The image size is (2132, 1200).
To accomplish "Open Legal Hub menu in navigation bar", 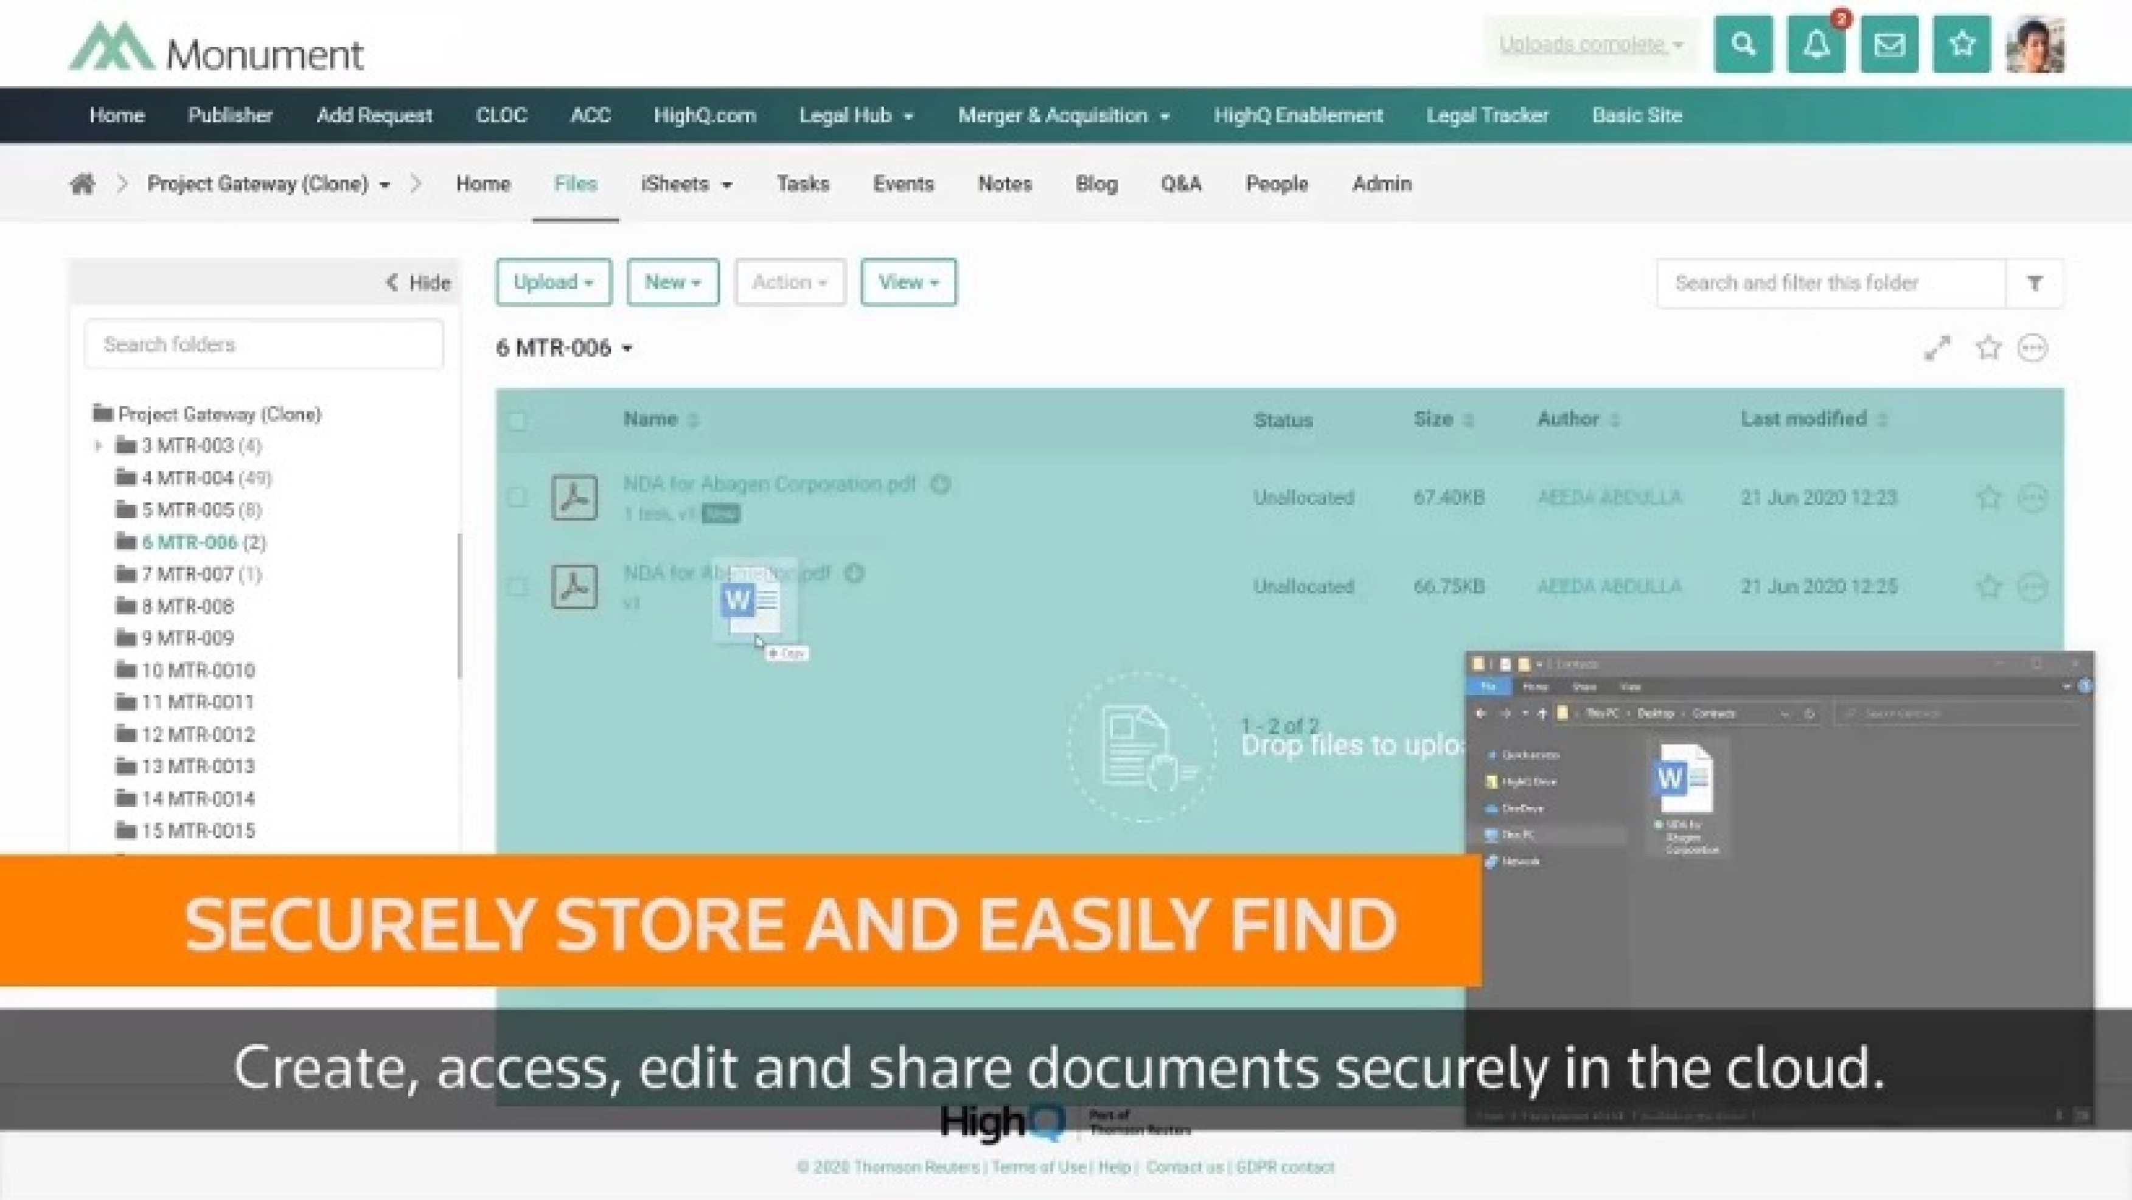I will [855, 115].
